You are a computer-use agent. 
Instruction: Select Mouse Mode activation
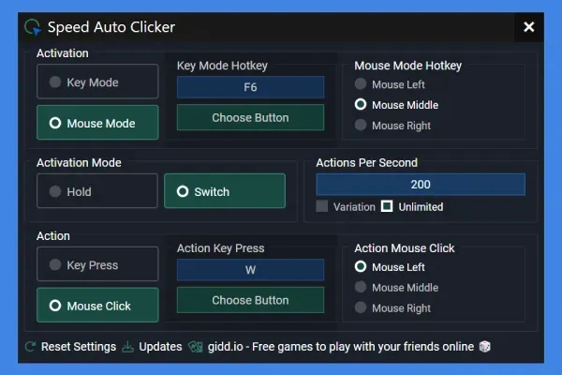tap(97, 123)
